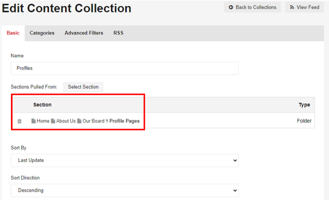Open the Advanced Filters tab
This screenshot has height=202, width=329.
(84, 33)
